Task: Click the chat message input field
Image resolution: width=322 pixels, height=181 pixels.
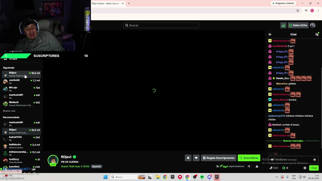Action: tap(293, 160)
